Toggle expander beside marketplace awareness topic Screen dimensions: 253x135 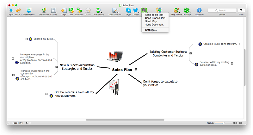point(13,58)
